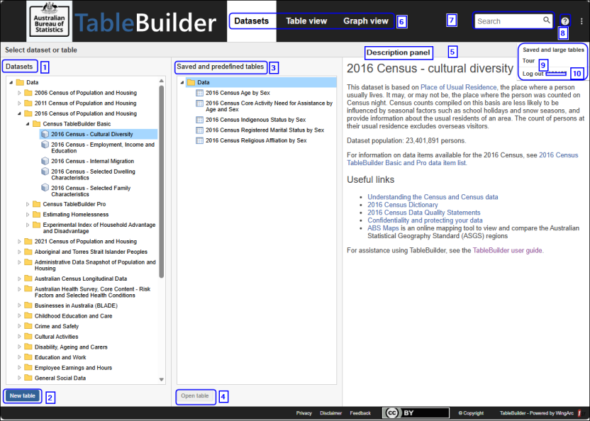Image resolution: width=590 pixels, height=421 pixels.
Task: Click the Open table button
Action: point(195,395)
